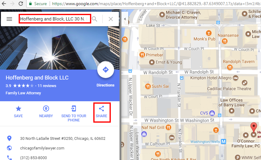Select the CVS shopping icon on map
261x160 pixels.
pos(212,113)
